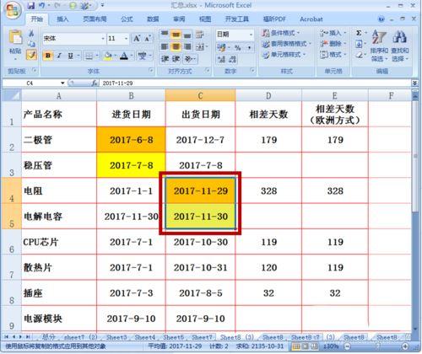
Task: Toggle Bold formatting button
Action: click(48, 56)
